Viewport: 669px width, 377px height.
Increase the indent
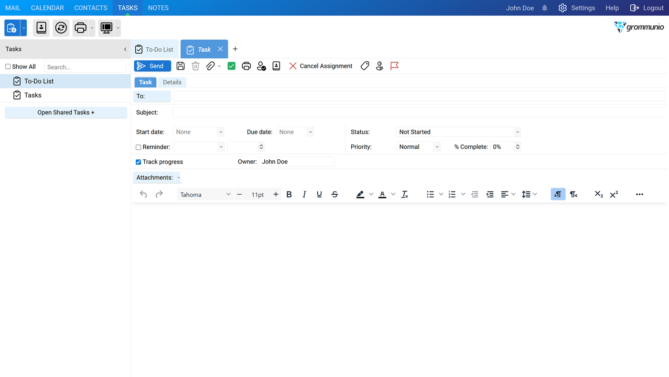tap(490, 194)
